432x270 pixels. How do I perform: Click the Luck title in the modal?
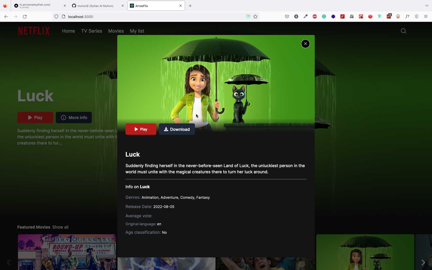click(133, 154)
